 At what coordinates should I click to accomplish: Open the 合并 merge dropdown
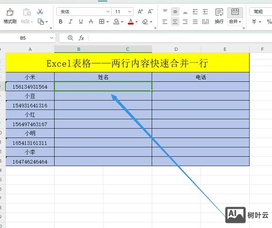tap(235, 22)
